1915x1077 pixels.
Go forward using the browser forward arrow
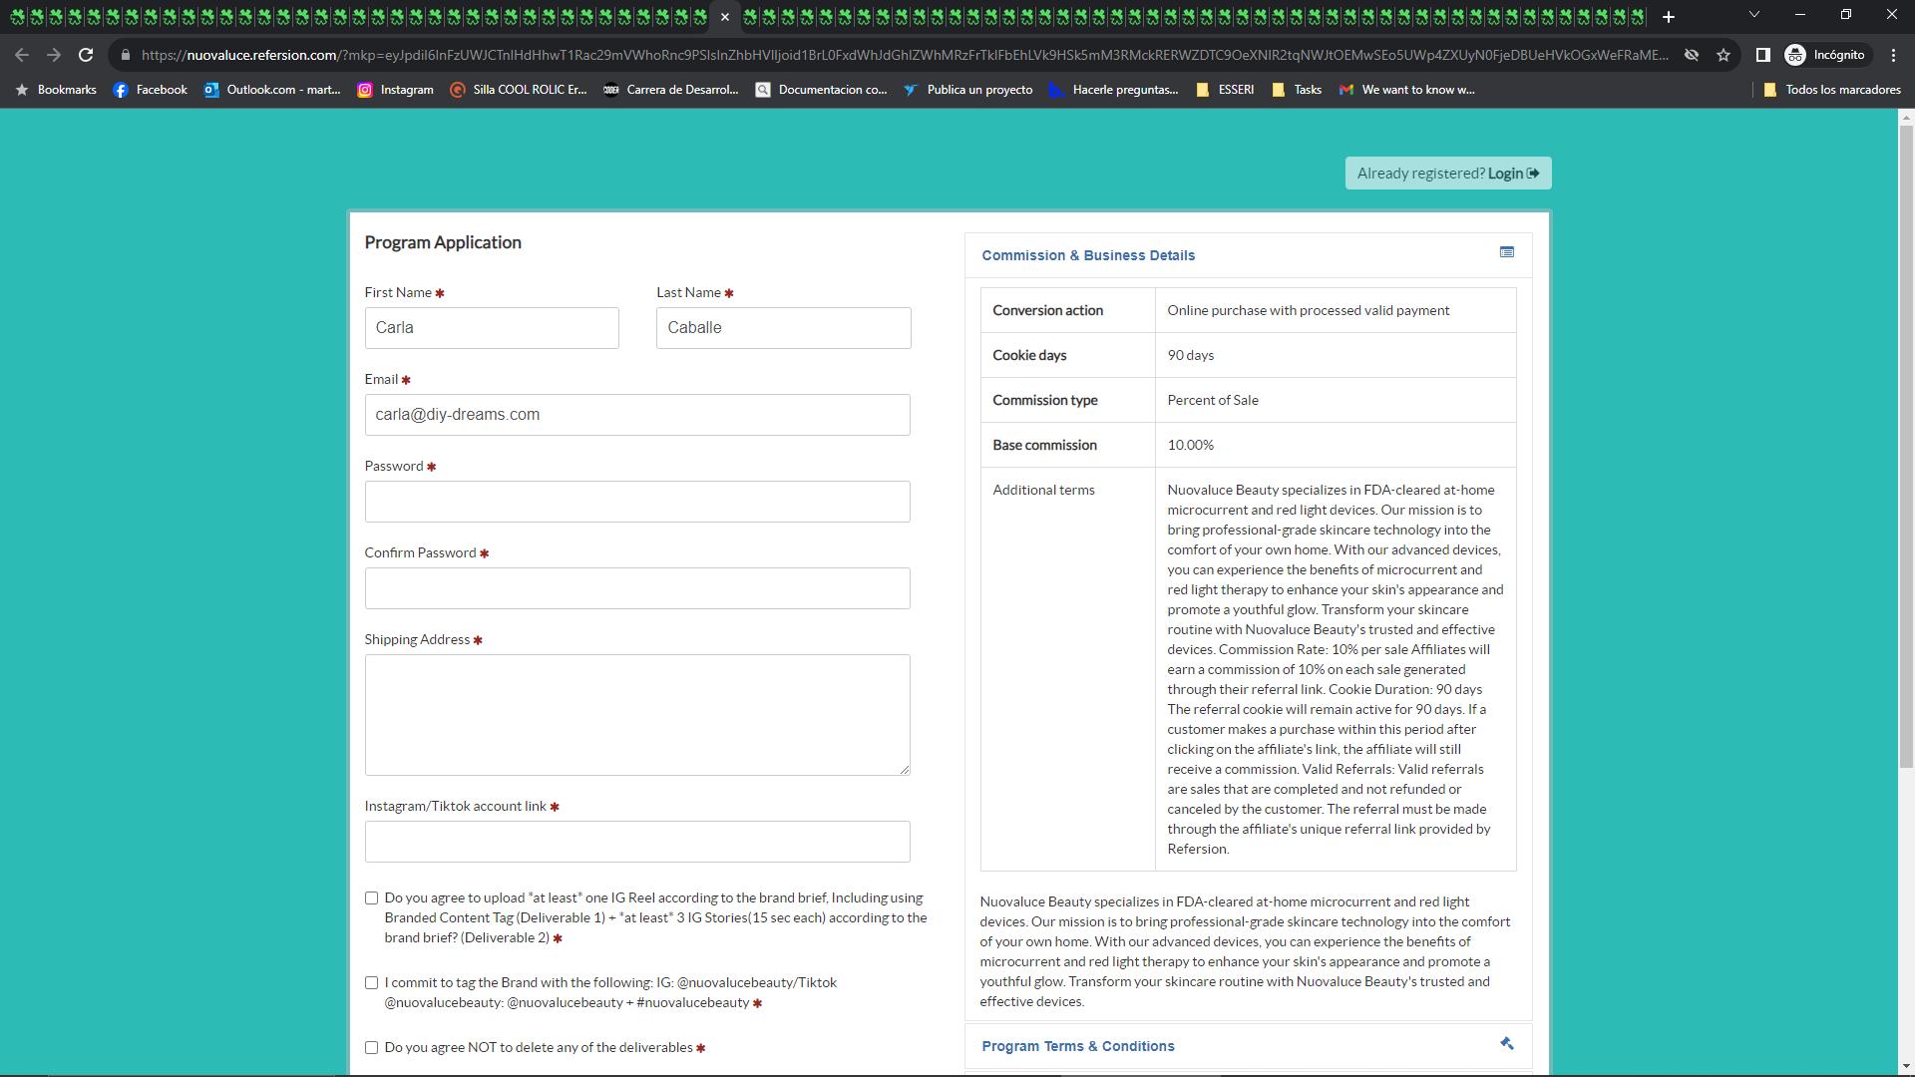tap(54, 55)
